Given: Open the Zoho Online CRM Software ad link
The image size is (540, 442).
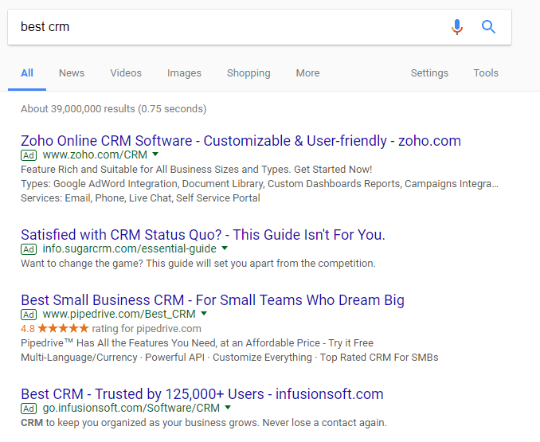Looking at the screenshot, I should click(241, 141).
